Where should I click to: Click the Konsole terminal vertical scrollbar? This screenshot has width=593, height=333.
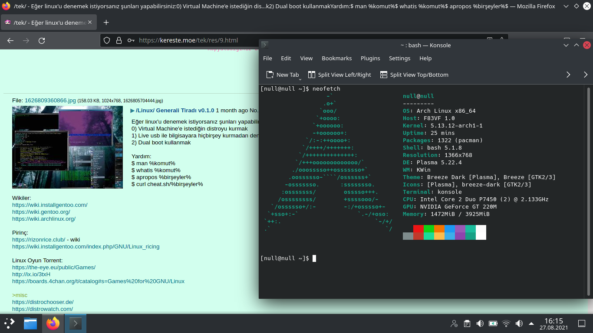pyautogui.click(x=588, y=191)
